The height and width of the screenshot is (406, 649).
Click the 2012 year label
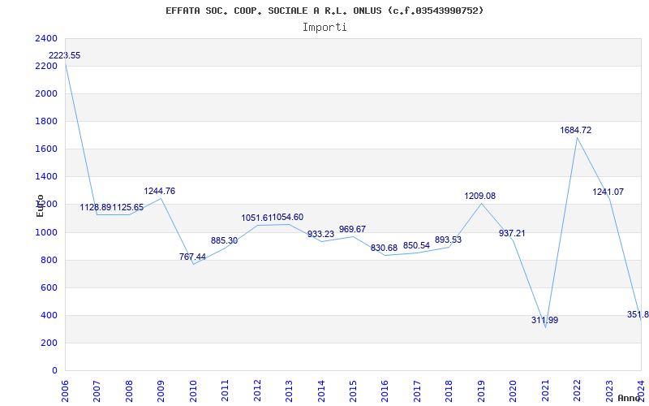point(257,391)
